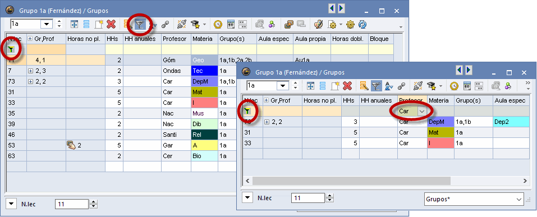Open the graduation cap dropdown arrow in left window
Image resolution: width=537 pixels, height=217 pixels.
coord(204,24)
